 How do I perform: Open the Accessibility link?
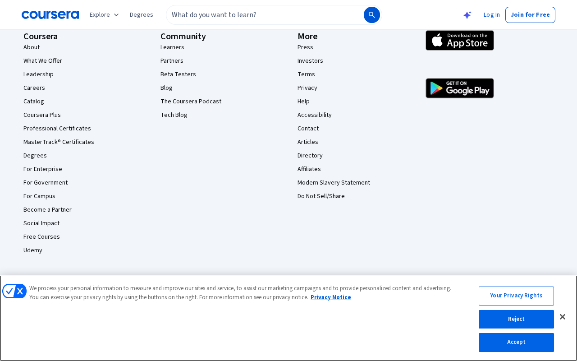click(315, 115)
